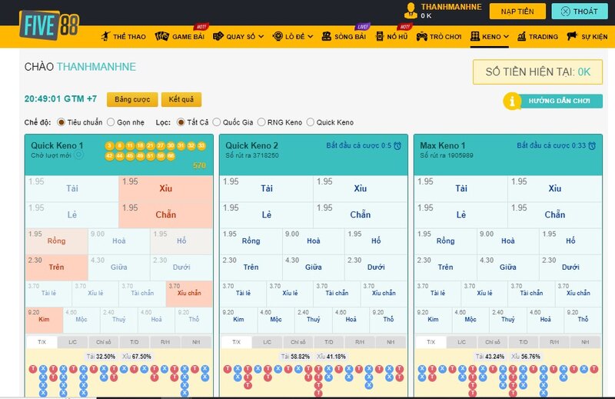
Task: Expand the Quay Số dropdown menu
Action: click(x=238, y=36)
